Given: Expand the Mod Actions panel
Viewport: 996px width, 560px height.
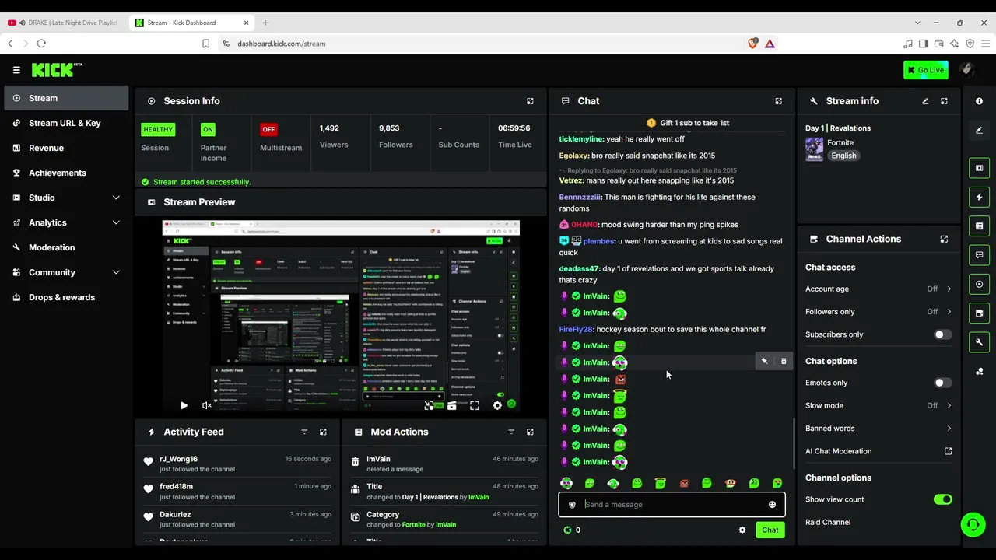Looking at the screenshot, I should click(530, 432).
